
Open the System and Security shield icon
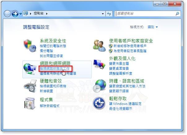[x=30, y=46]
